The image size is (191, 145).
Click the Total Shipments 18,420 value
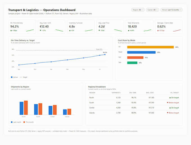[x=132, y=26]
